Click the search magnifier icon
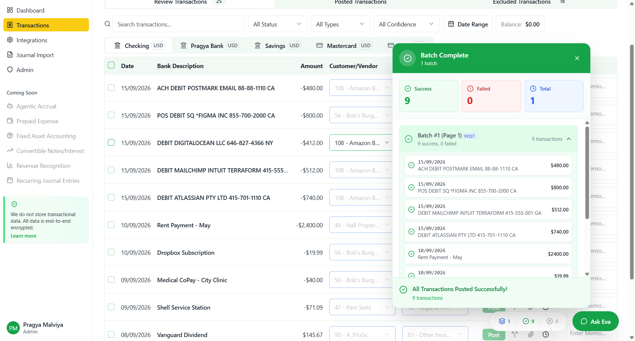Screen dimensions: 635x341 (x=107, y=24)
